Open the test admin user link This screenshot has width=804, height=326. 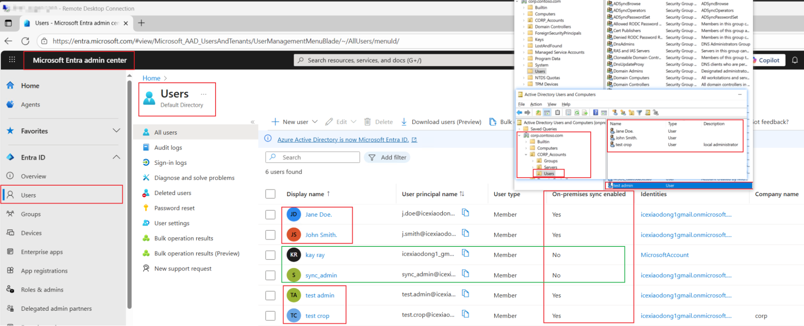point(320,295)
